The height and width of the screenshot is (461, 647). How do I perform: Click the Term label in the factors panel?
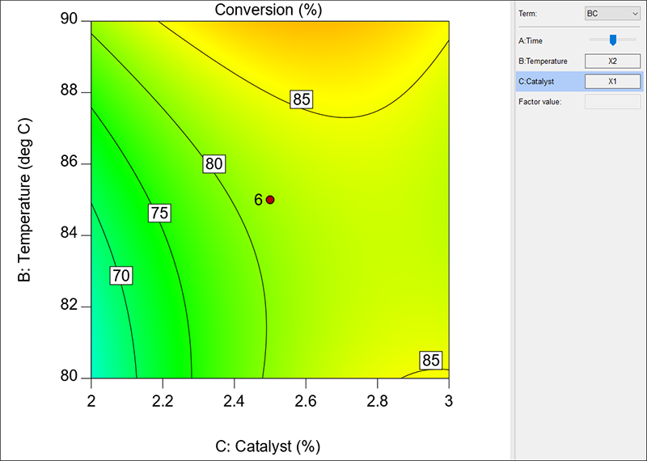point(527,14)
